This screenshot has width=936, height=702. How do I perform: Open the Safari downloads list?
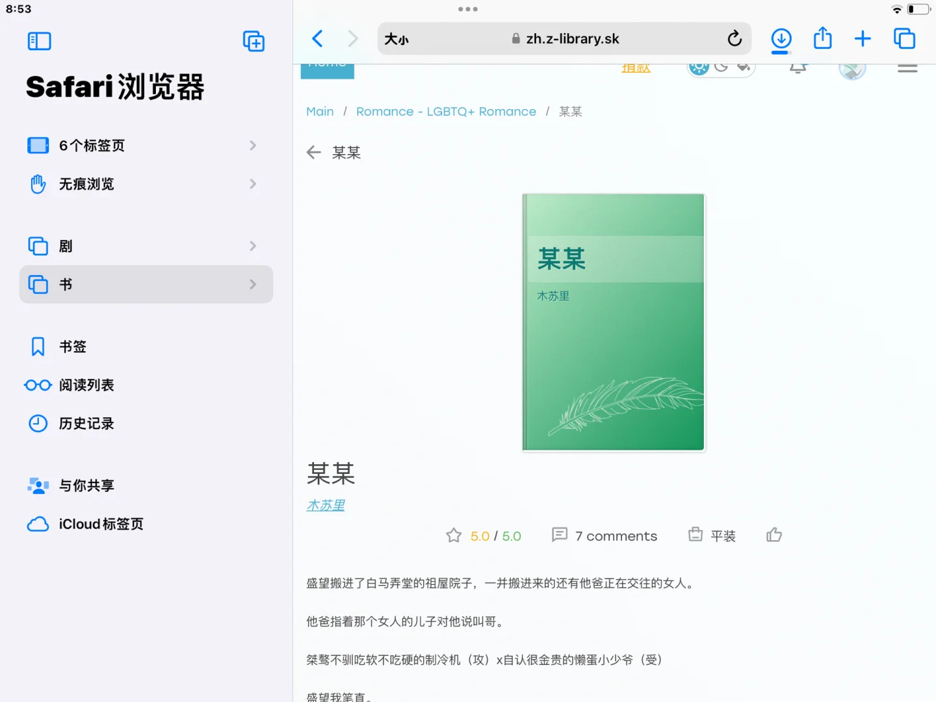click(x=781, y=38)
